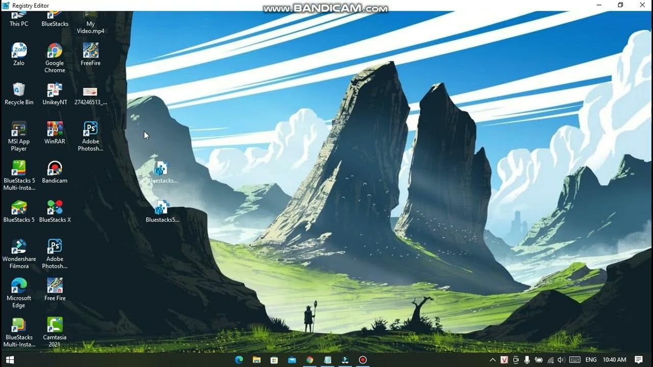Select the Recycle Bin icon
Viewport: 653px width, 367px height.
pos(19,94)
